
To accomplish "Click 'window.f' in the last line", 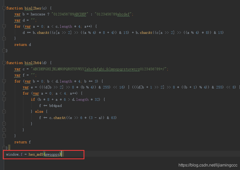I will click(x=14, y=154).
